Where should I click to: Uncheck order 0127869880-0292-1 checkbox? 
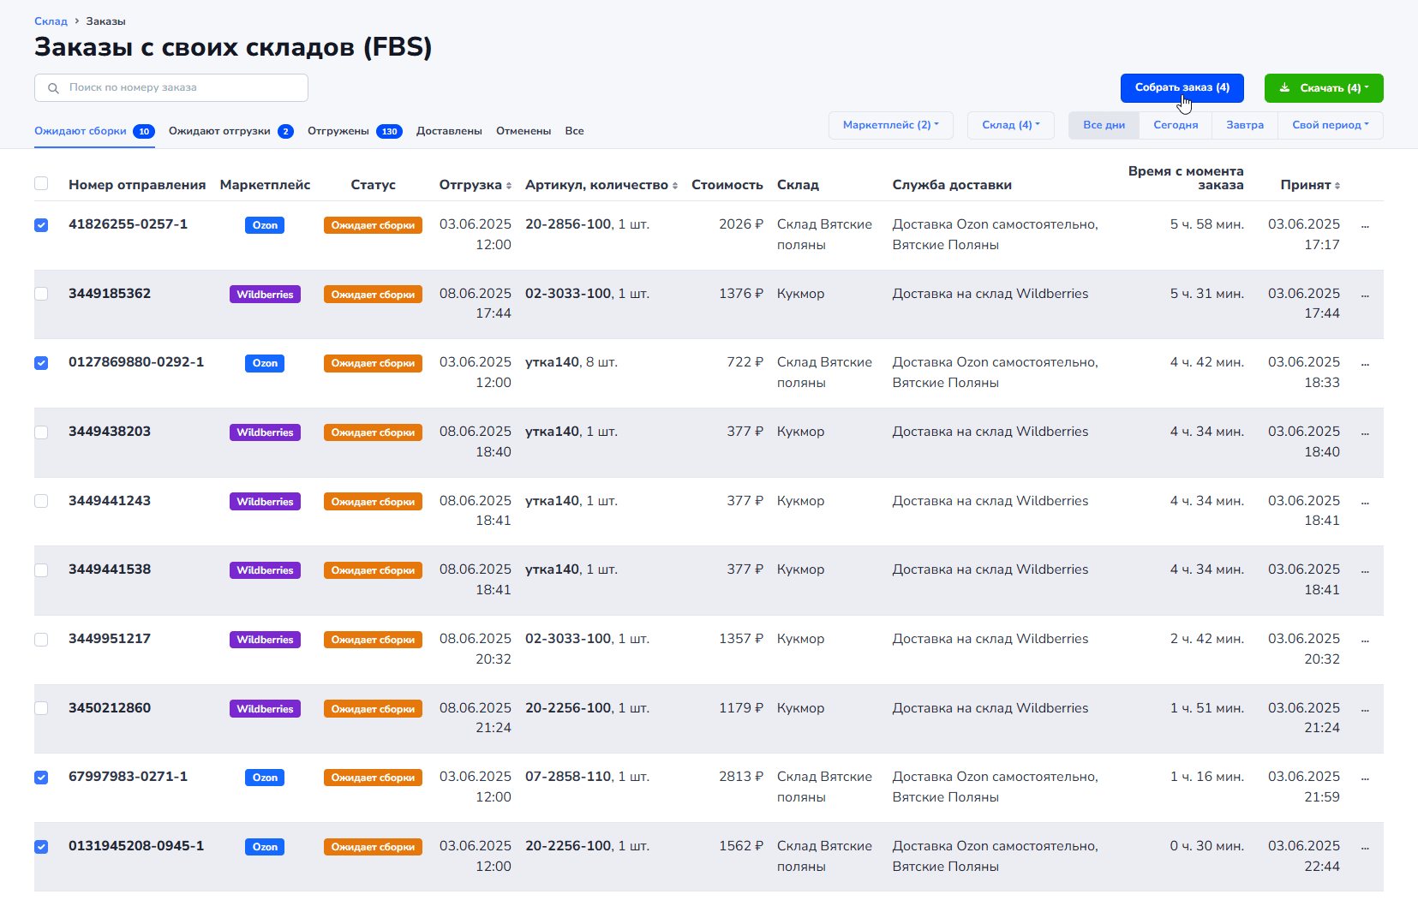[x=41, y=363]
